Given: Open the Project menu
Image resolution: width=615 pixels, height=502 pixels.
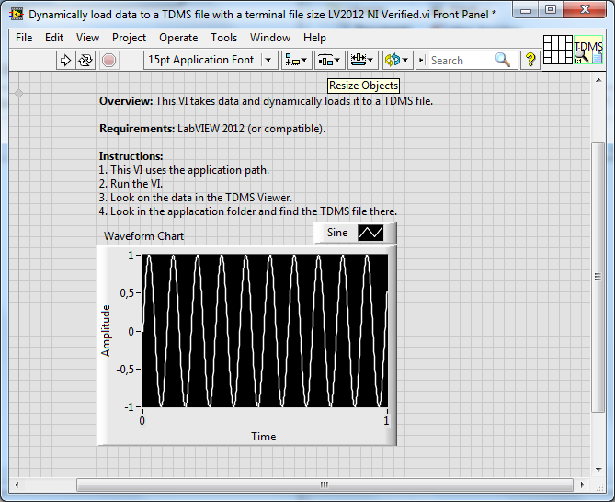Looking at the screenshot, I should coord(129,38).
